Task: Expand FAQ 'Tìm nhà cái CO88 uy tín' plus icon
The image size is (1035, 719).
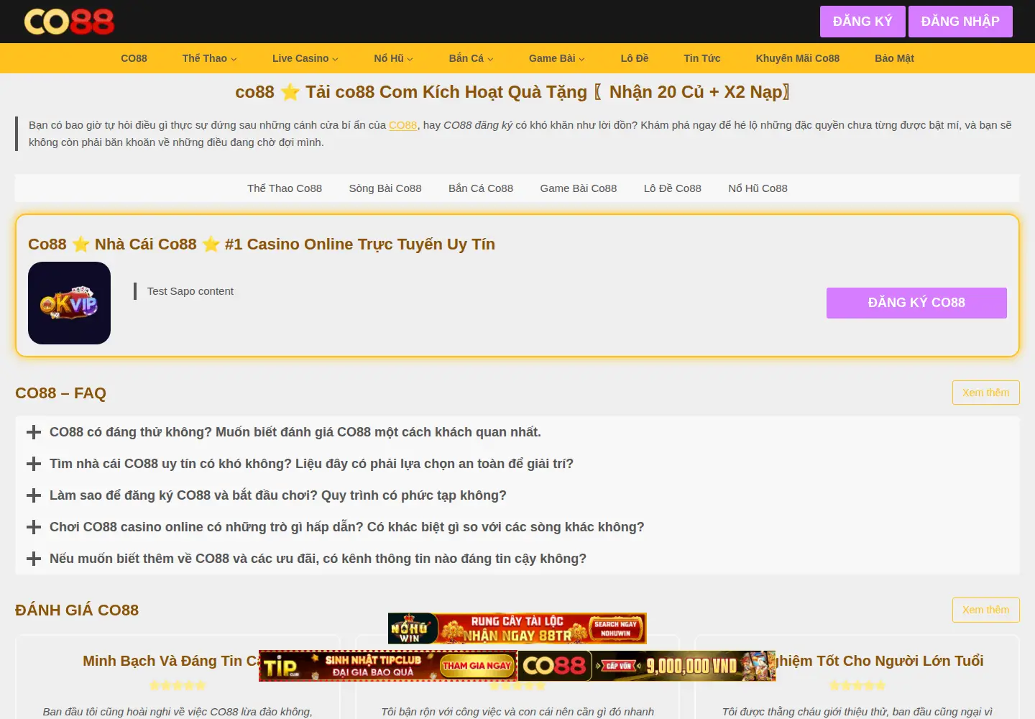Action: (x=34, y=464)
